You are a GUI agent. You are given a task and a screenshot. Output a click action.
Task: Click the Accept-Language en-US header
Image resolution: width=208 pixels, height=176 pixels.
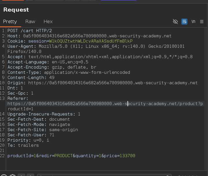(48, 62)
